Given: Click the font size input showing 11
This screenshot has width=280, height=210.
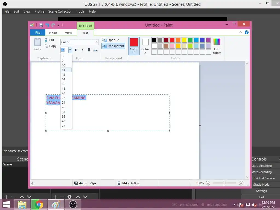Looking at the screenshot, I should tap(64, 50).
